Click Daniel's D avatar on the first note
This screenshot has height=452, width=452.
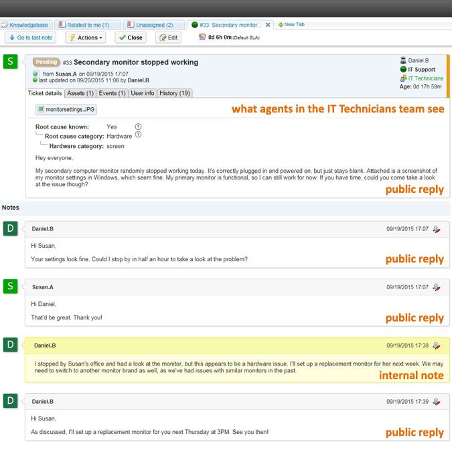pyautogui.click(x=9, y=228)
